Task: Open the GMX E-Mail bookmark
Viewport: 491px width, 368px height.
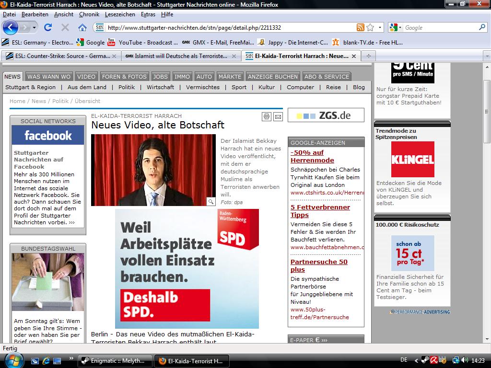Action: [x=218, y=42]
